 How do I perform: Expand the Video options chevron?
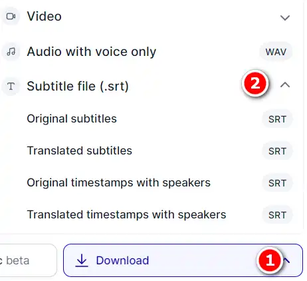pos(285,17)
